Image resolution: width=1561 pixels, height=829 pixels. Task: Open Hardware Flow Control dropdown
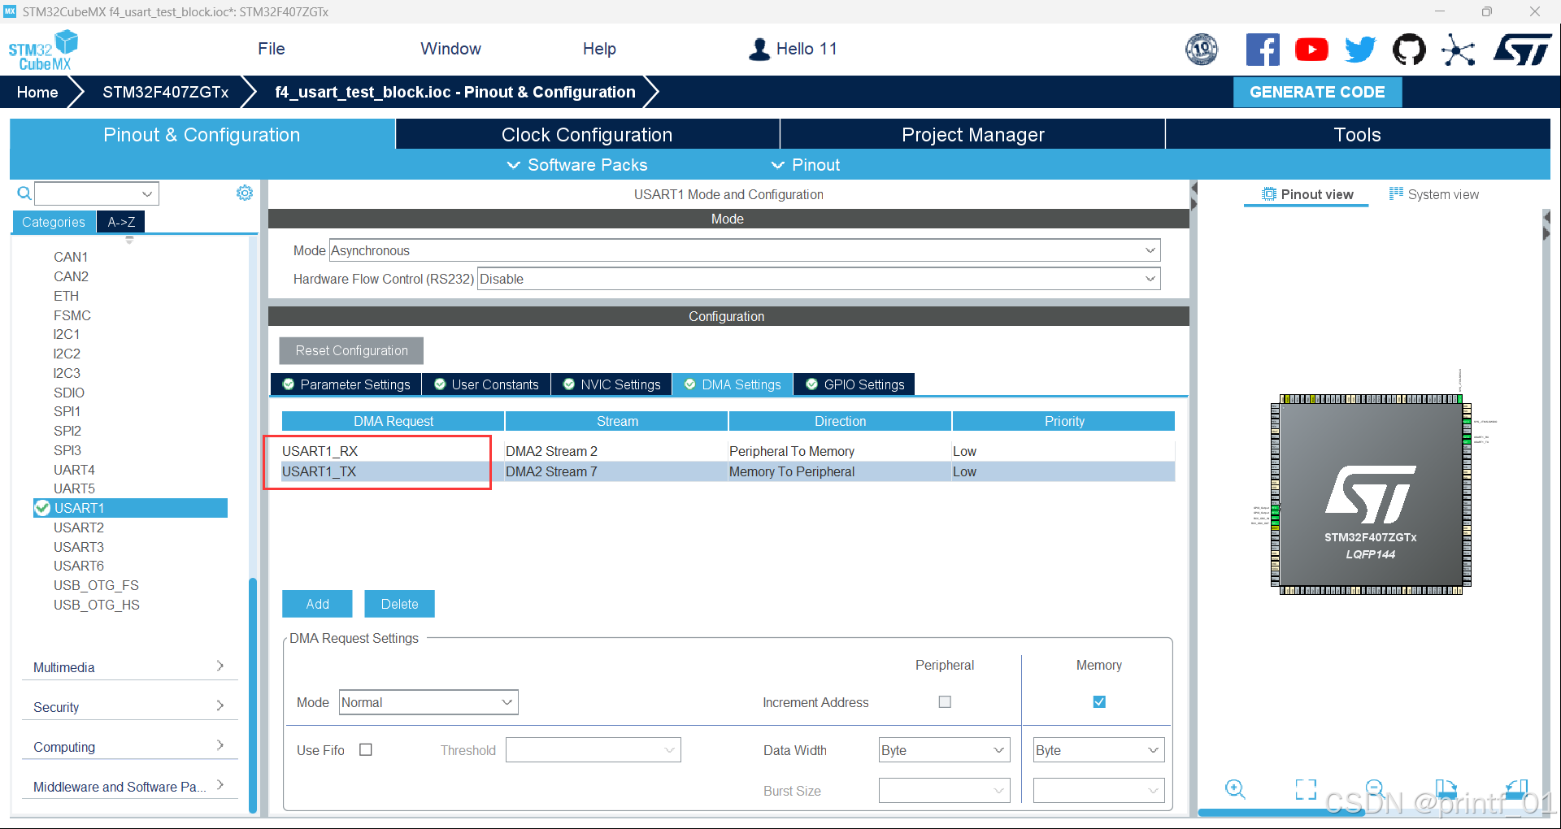[819, 279]
